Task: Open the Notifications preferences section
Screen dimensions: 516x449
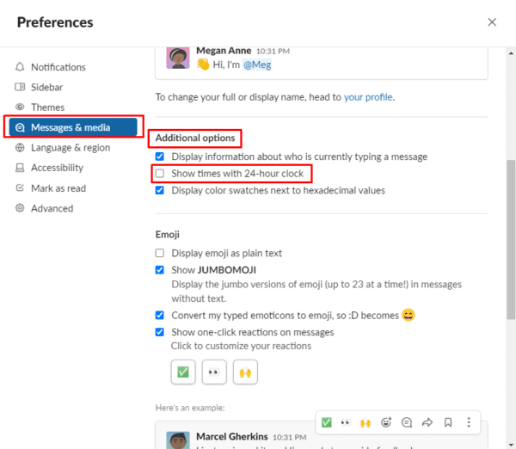Action: click(x=58, y=67)
